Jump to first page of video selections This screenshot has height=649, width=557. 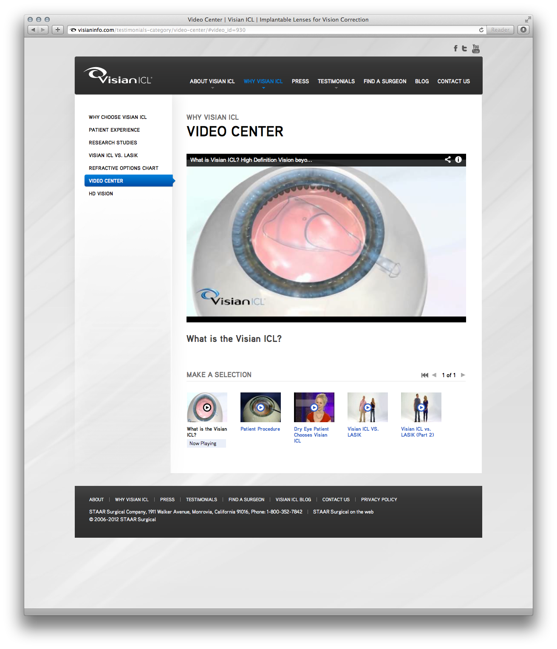(x=424, y=375)
